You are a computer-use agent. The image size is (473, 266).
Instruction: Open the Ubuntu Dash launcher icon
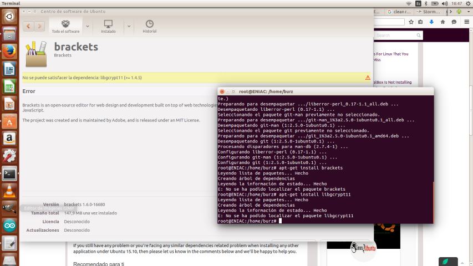[x=9, y=16]
